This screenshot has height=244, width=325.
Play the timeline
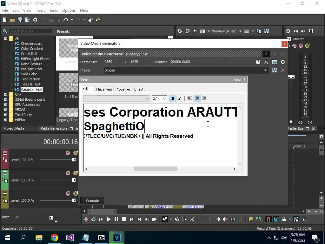[x=109, y=219]
